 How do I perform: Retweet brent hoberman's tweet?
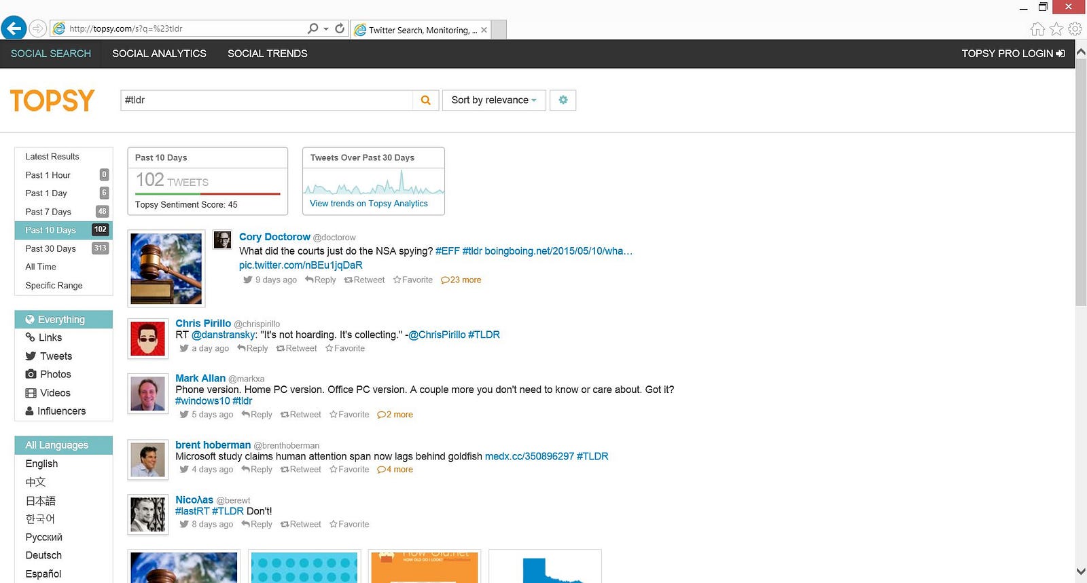tap(300, 470)
